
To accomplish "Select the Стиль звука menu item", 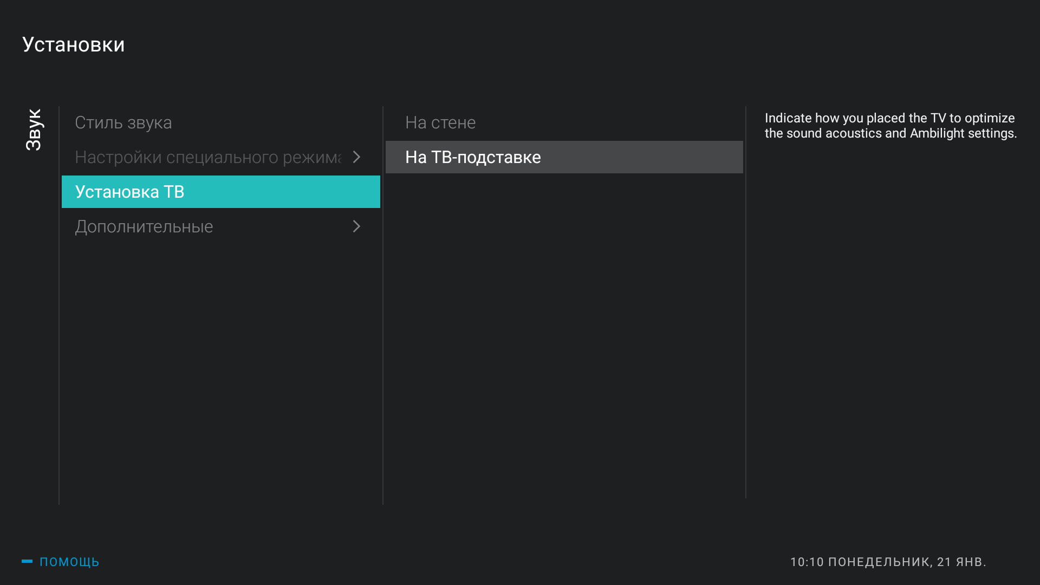I will tap(221, 122).
